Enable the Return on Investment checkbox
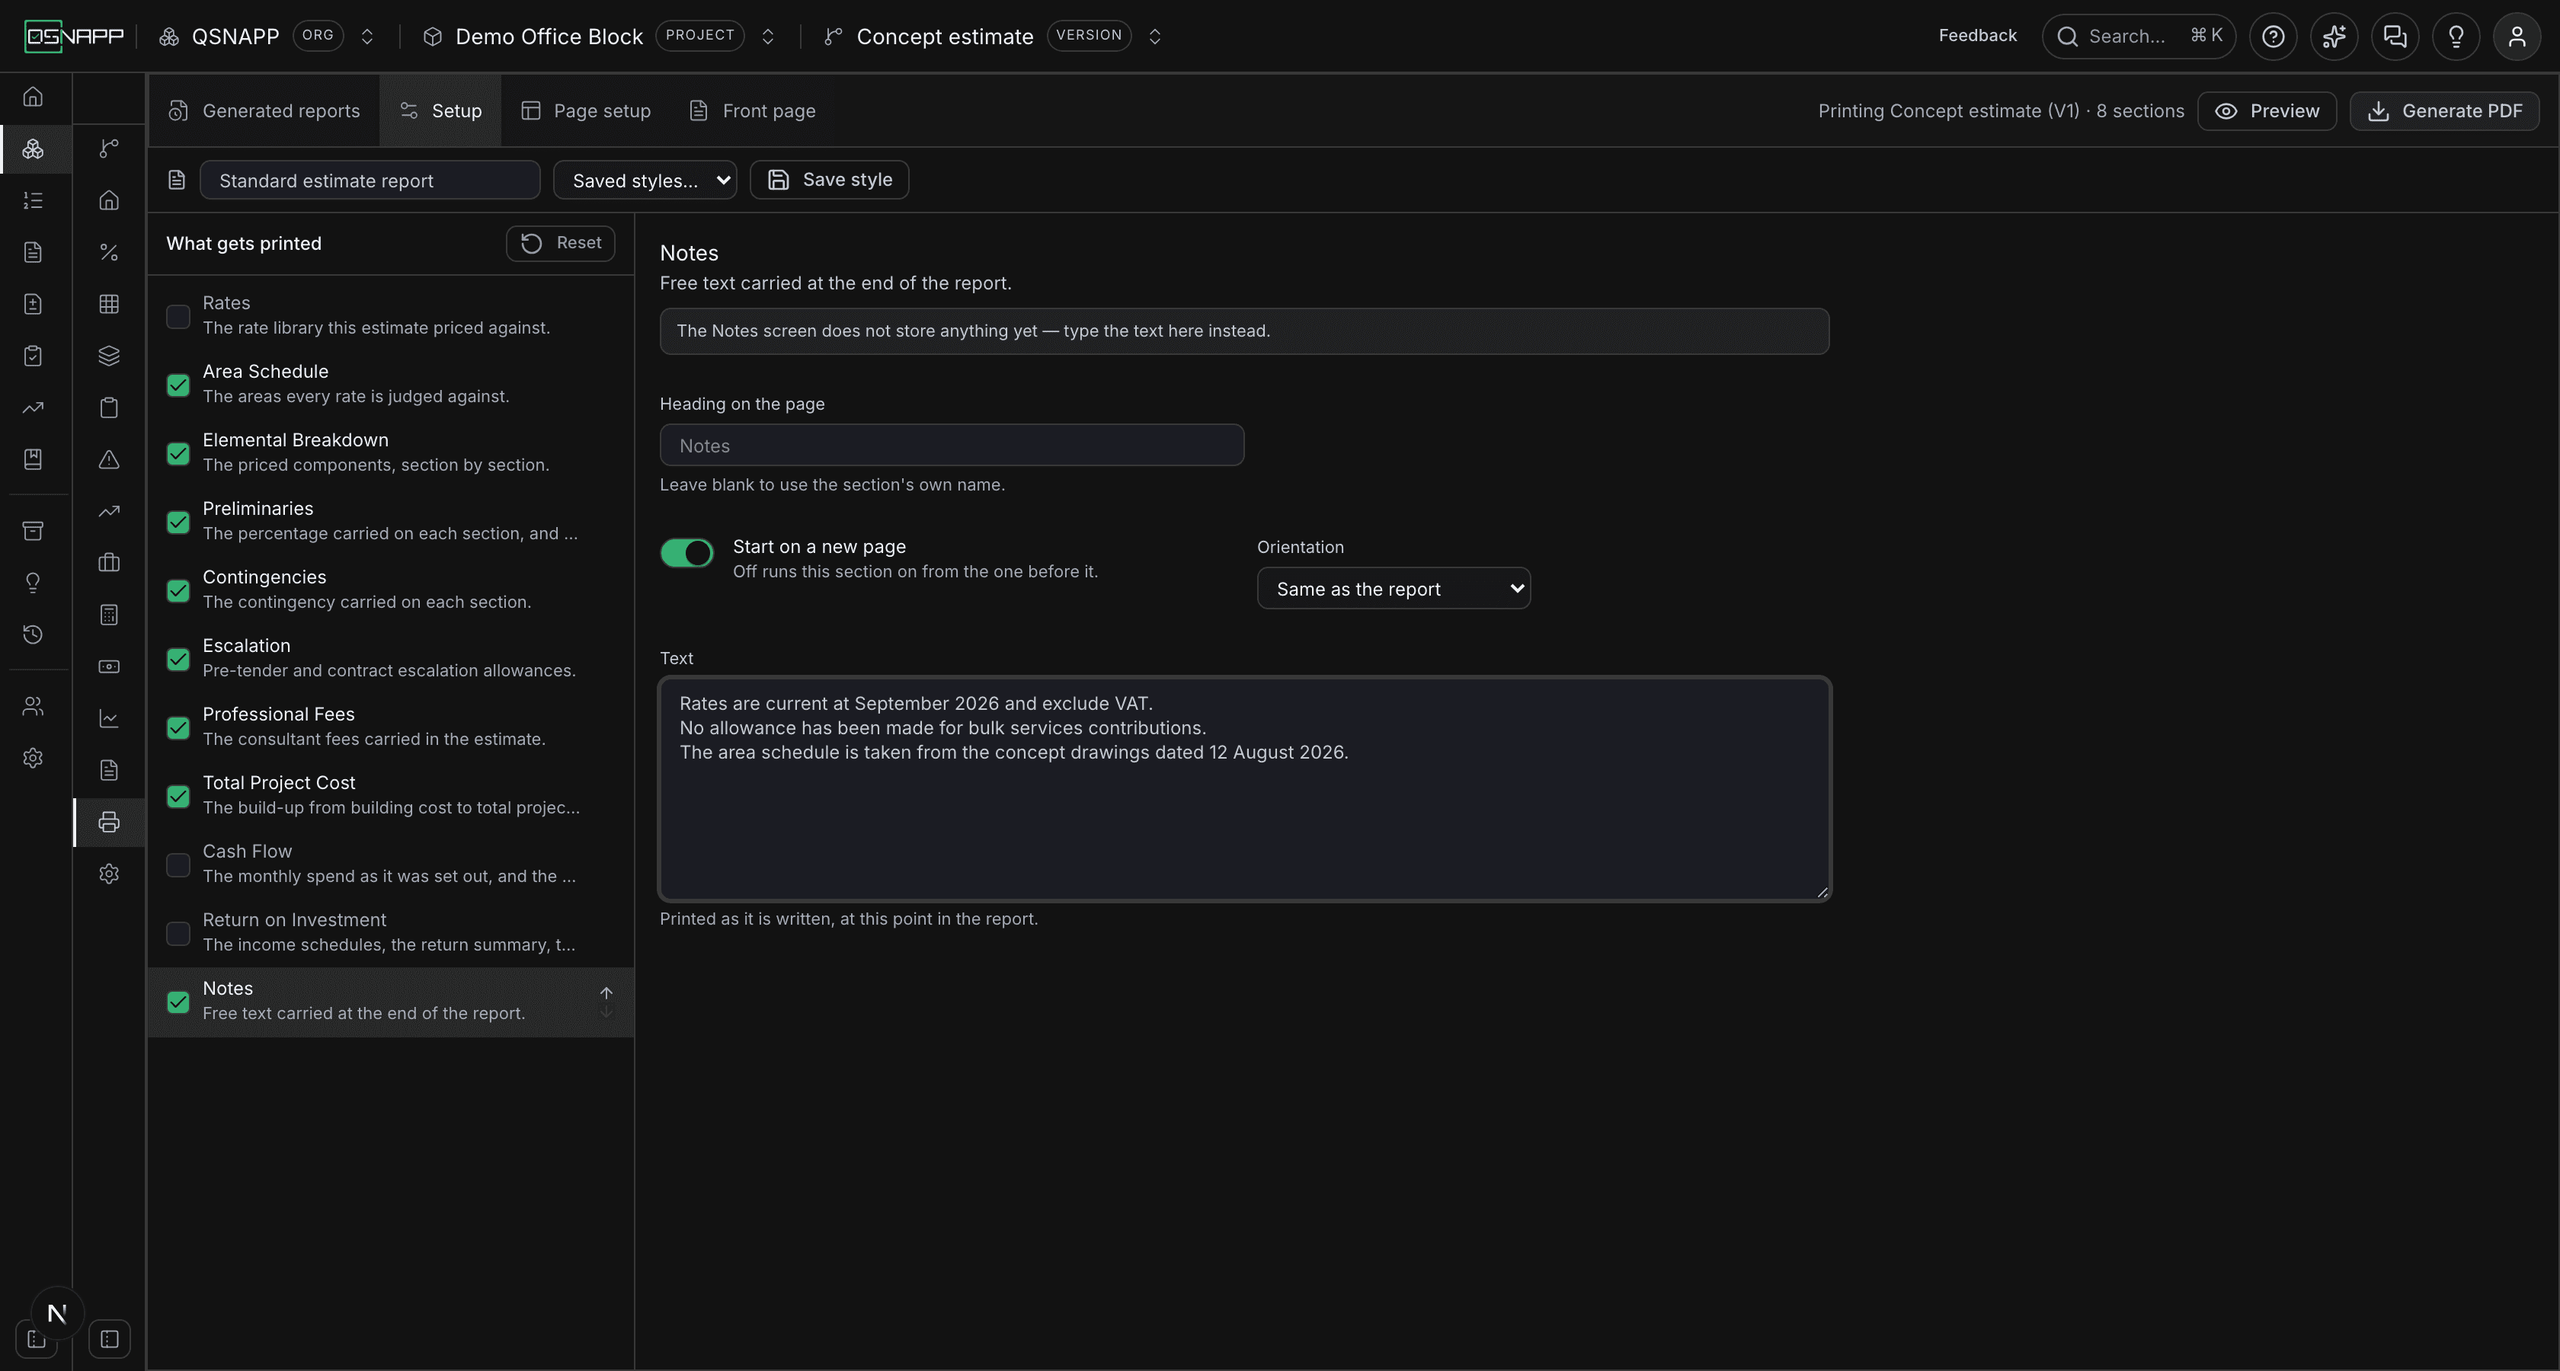2560x1371 pixels. point(178,933)
